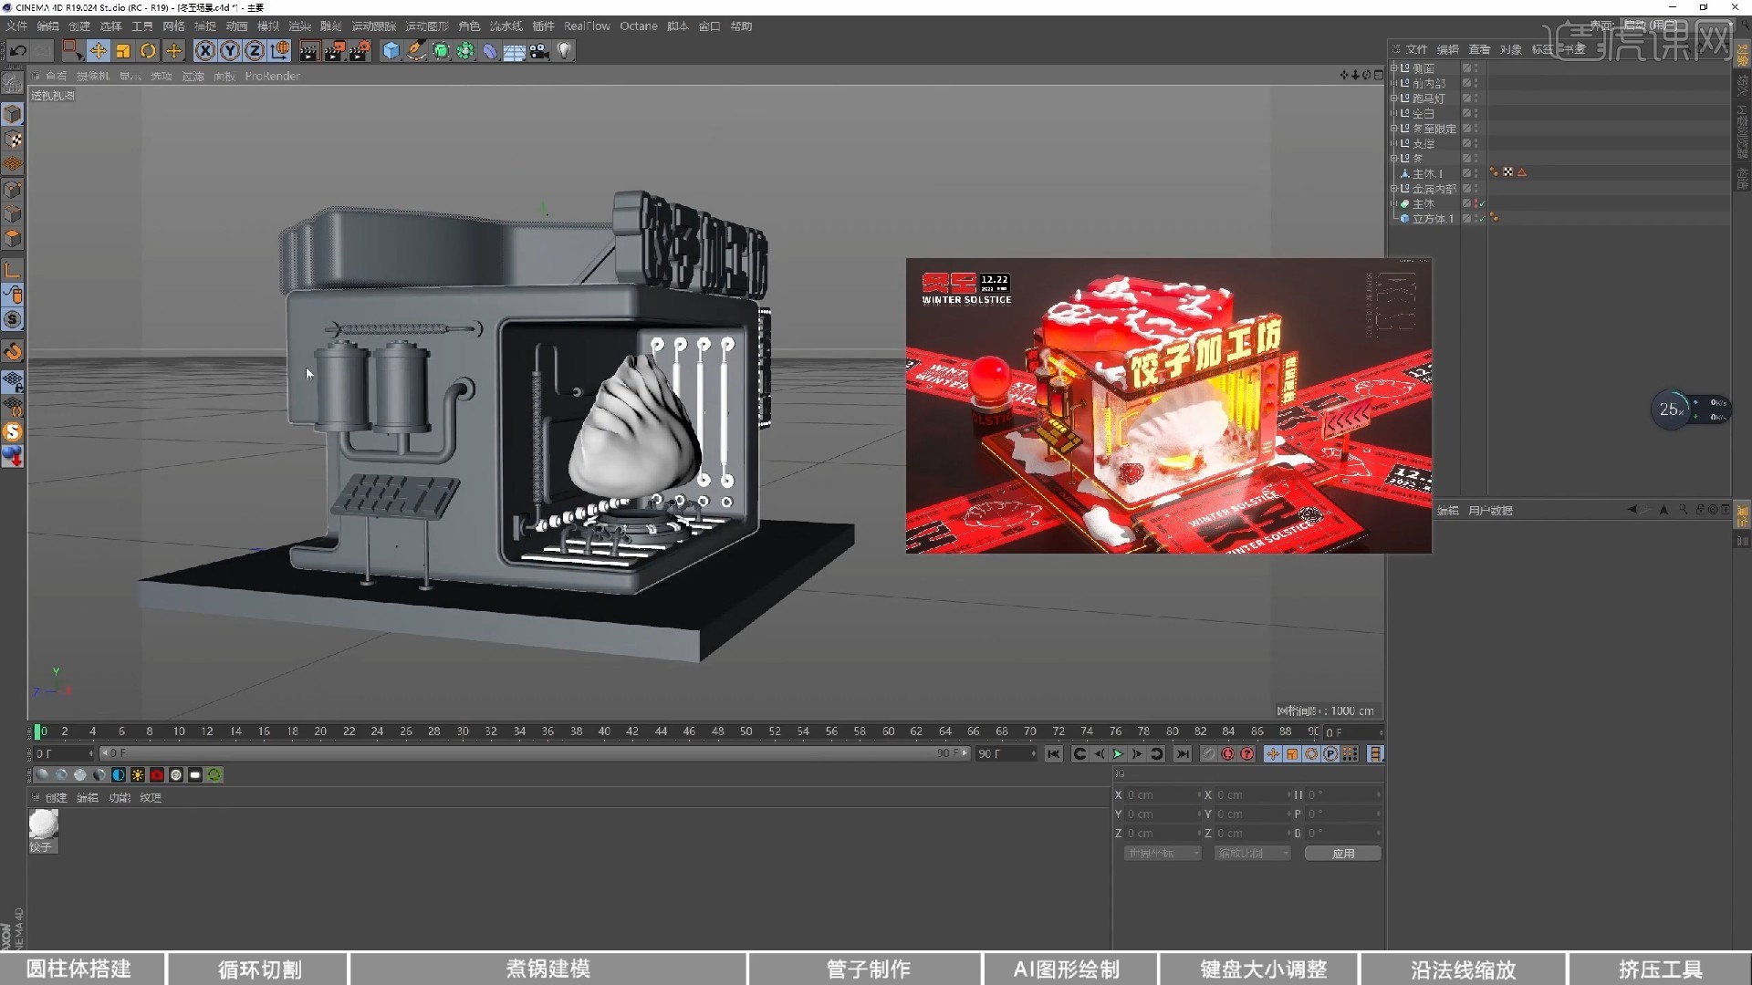Add a Cube primitive from the toolbar

[391, 51]
